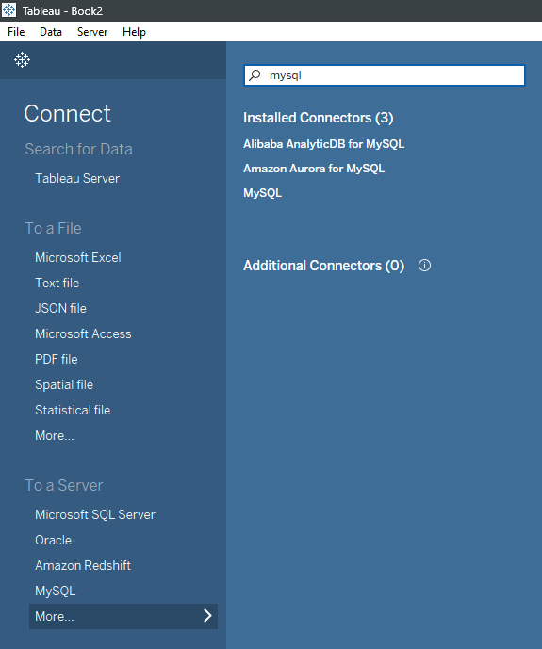Click the To a Server section heading

coord(64,485)
